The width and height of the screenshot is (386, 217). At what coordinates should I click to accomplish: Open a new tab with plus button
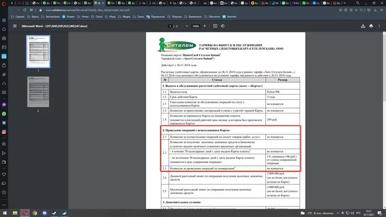point(345,3)
